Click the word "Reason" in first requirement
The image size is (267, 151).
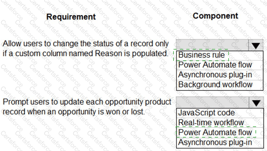coord(108,53)
